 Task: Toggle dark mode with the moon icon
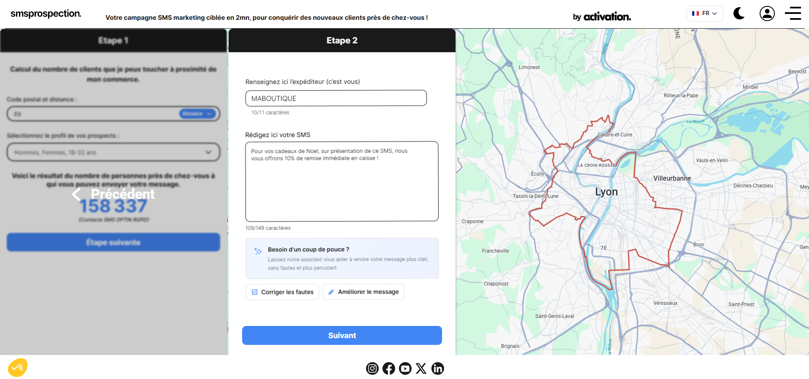point(739,13)
